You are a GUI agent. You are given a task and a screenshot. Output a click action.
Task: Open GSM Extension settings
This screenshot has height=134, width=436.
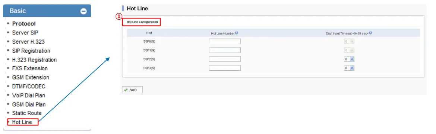click(31, 77)
